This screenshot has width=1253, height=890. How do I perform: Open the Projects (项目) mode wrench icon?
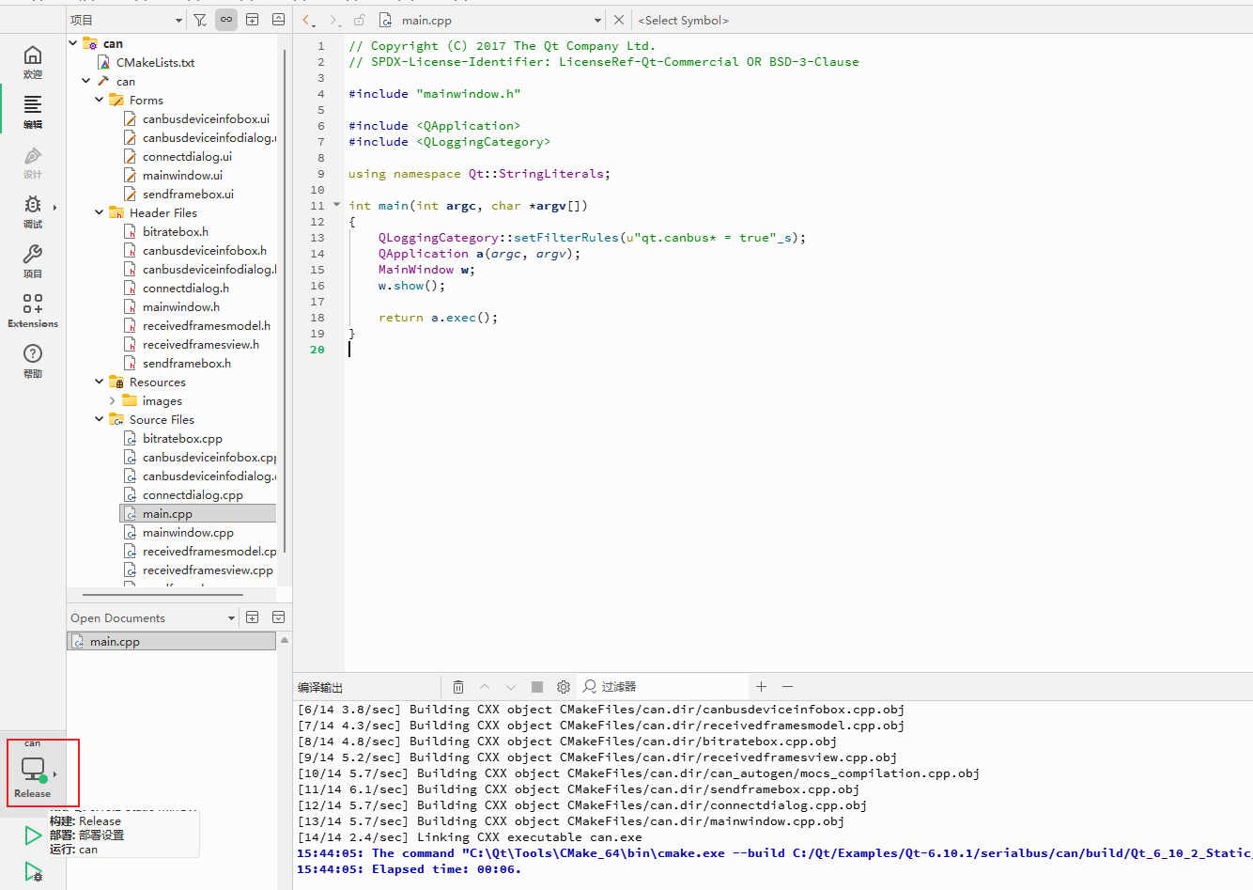pos(32,261)
